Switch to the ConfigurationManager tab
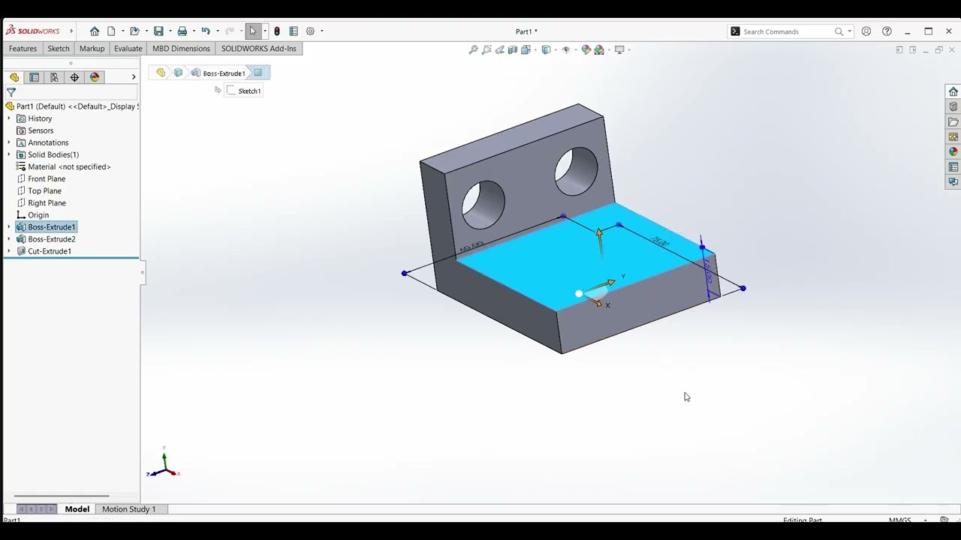961x540 pixels. click(54, 77)
